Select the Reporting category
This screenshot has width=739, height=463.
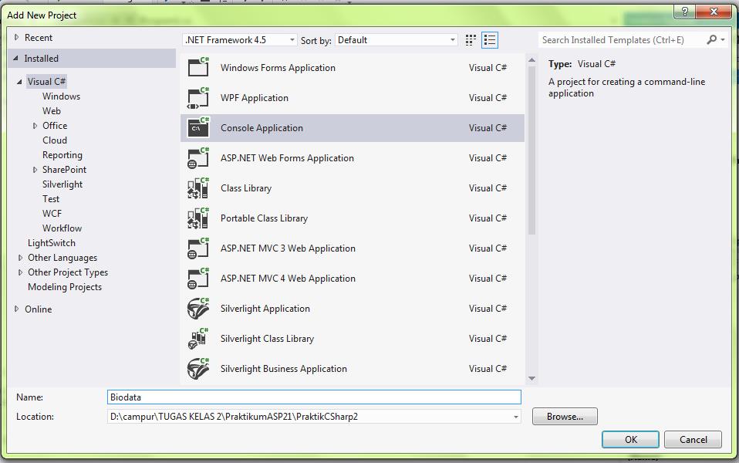point(62,155)
